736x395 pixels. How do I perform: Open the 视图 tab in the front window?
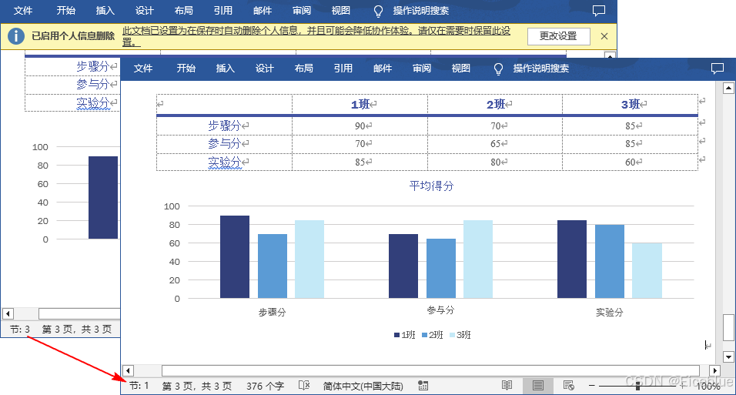point(461,68)
